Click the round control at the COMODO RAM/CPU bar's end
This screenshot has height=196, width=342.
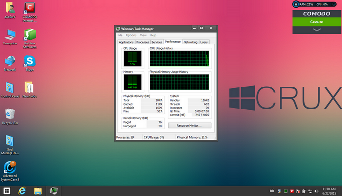(334, 4)
